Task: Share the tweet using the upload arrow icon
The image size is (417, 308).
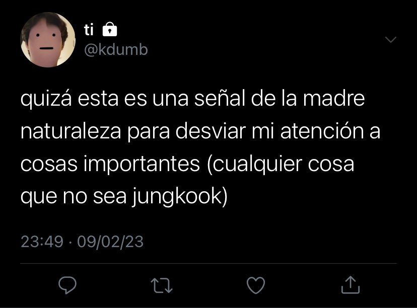Action: coord(351,285)
